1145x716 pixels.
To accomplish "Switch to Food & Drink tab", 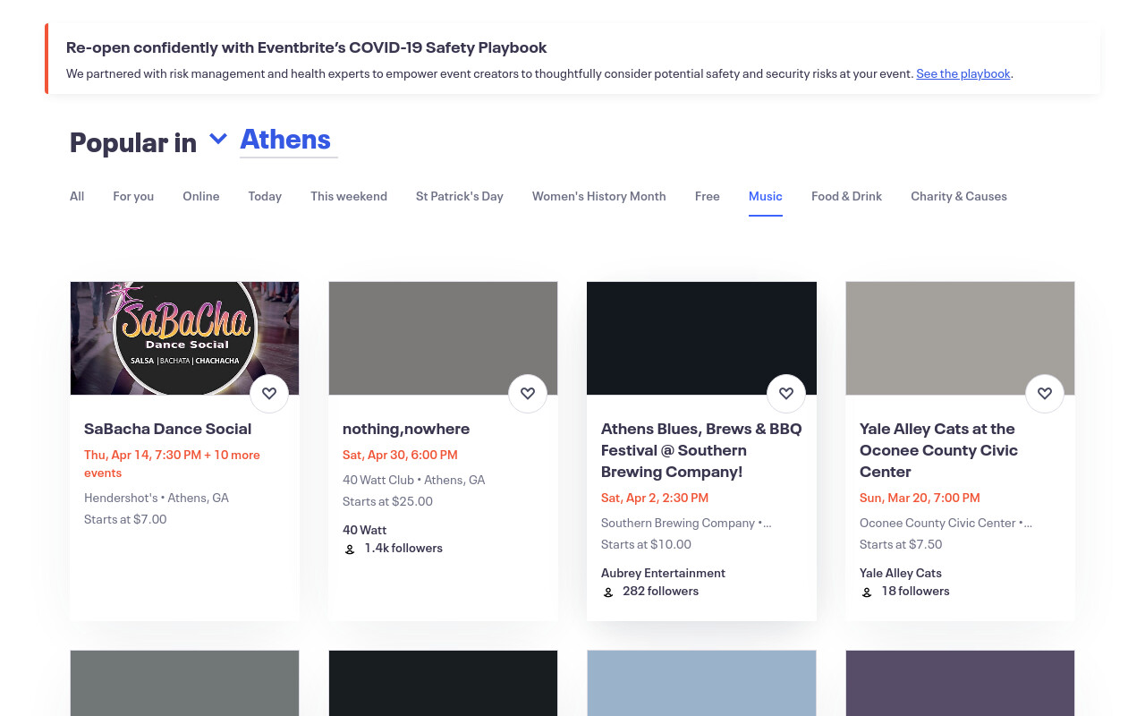I will (x=846, y=196).
